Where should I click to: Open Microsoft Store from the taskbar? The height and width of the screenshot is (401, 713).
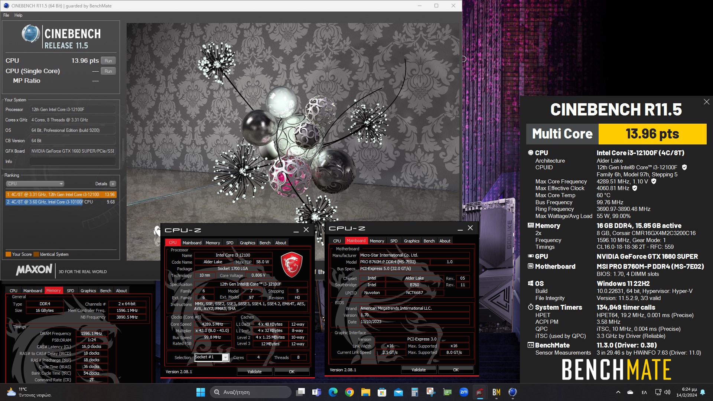[382, 392]
